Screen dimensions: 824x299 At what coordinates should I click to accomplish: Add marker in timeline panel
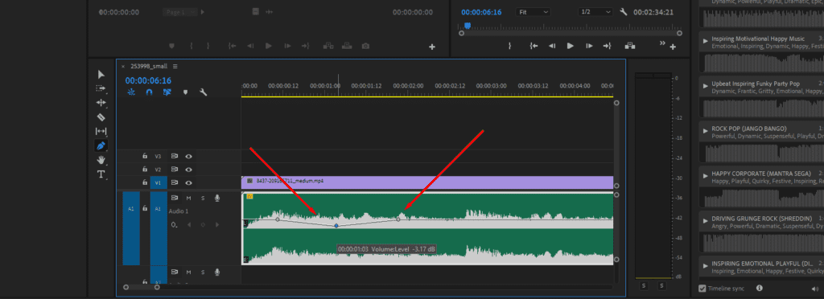[185, 92]
